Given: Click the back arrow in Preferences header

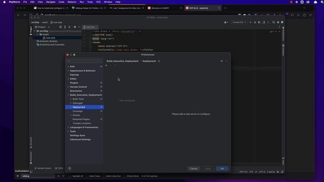Looking at the screenshot, I should coord(222,61).
